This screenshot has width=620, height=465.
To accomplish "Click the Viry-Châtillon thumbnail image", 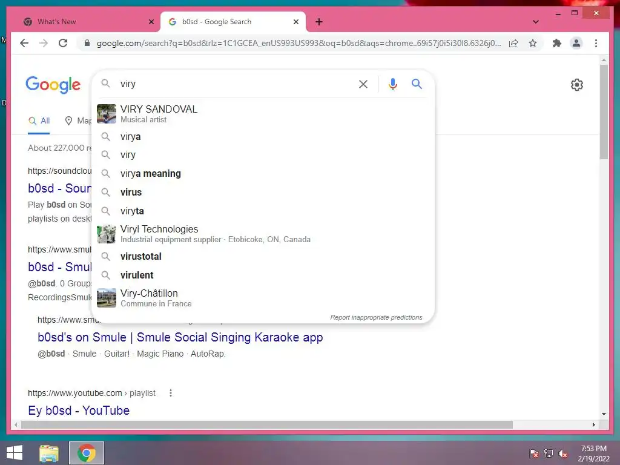I will click(x=107, y=298).
